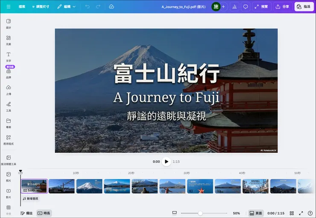Select sixth timeline thumbnail with red-jacket person
316x218 pixels.
click(173, 186)
